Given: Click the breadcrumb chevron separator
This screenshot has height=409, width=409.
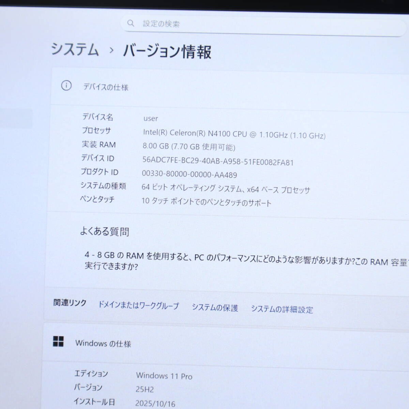Looking at the screenshot, I should pyautogui.click(x=111, y=50).
